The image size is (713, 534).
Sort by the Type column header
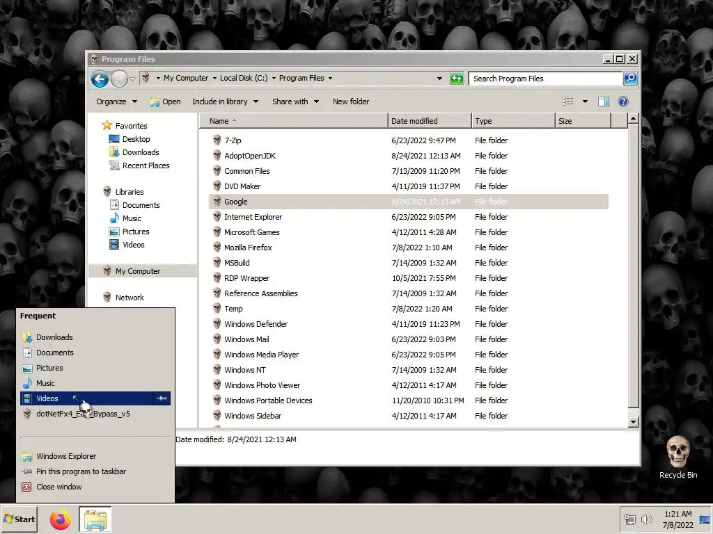[513, 121]
